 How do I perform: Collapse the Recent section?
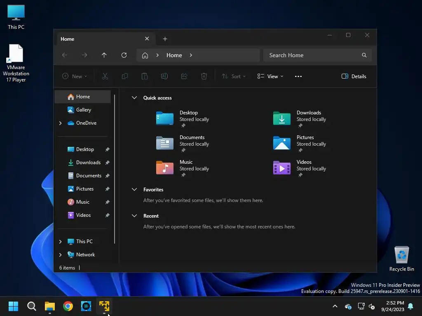tap(134, 216)
